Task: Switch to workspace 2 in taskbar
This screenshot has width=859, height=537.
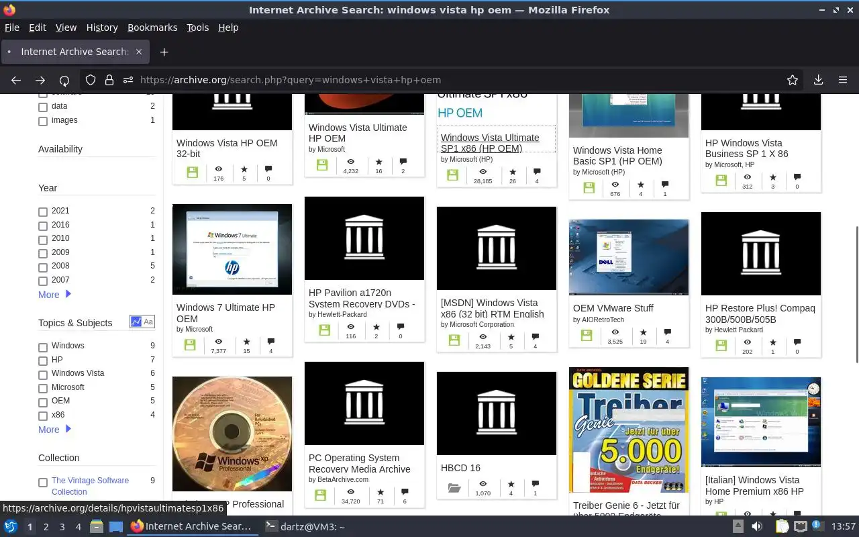Action: tap(46, 527)
